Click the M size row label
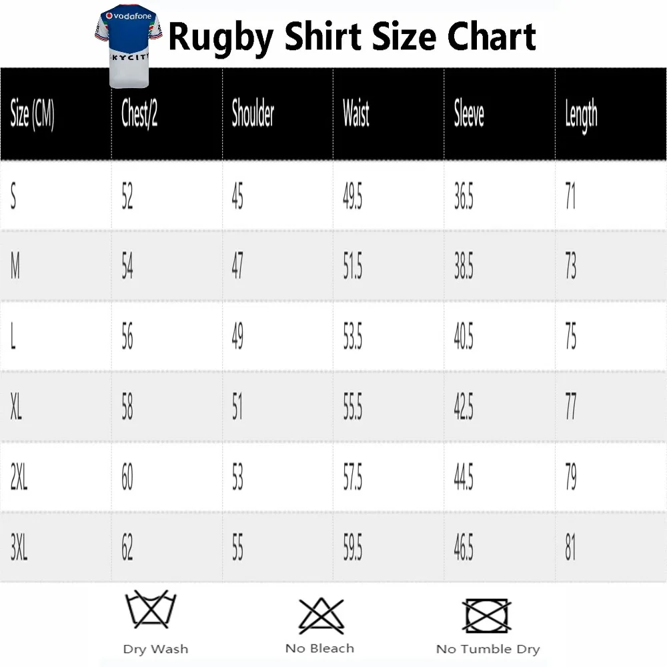Image resolution: width=667 pixels, height=667 pixels. pyautogui.click(x=16, y=268)
